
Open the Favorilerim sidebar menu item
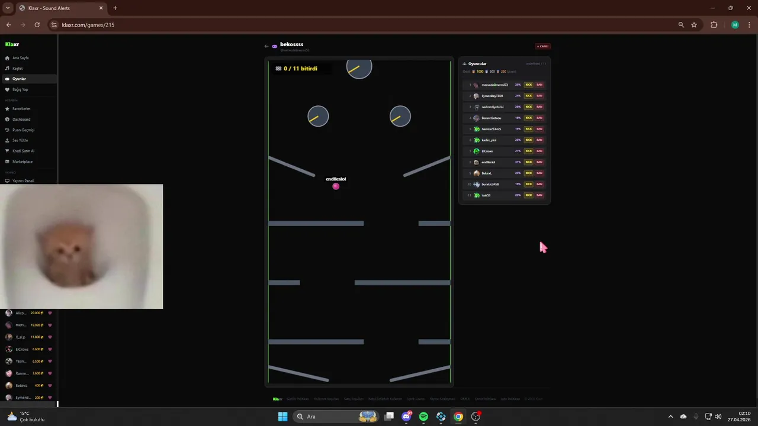pos(28,109)
